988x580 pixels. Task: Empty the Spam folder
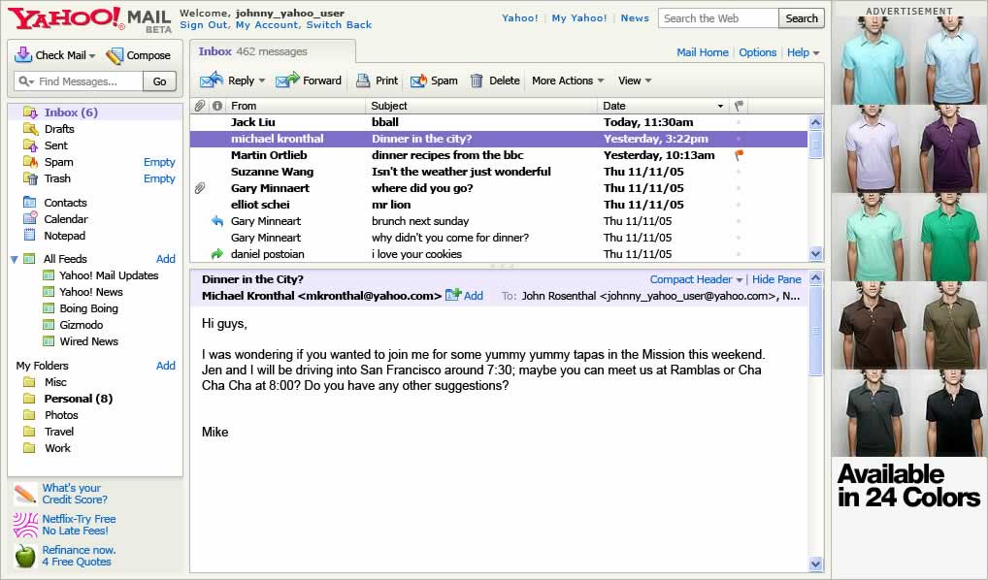pyautogui.click(x=159, y=162)
